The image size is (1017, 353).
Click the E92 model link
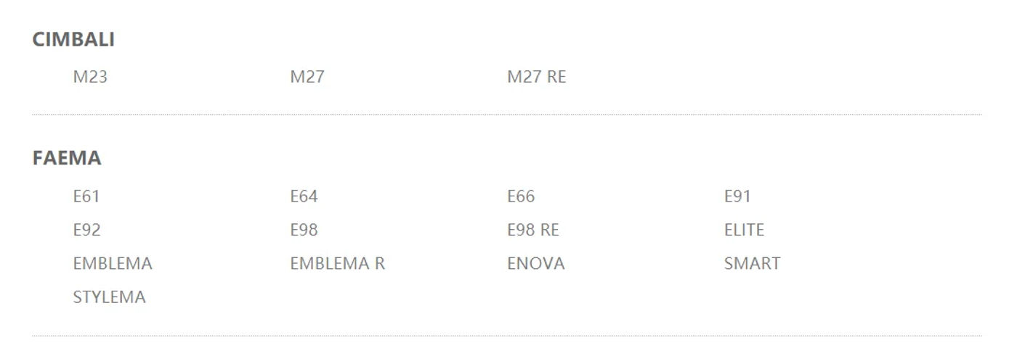tap(87, 230)
